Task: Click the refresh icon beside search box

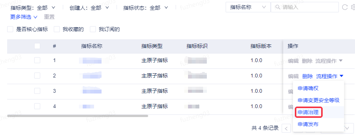Action: point(344,7)
